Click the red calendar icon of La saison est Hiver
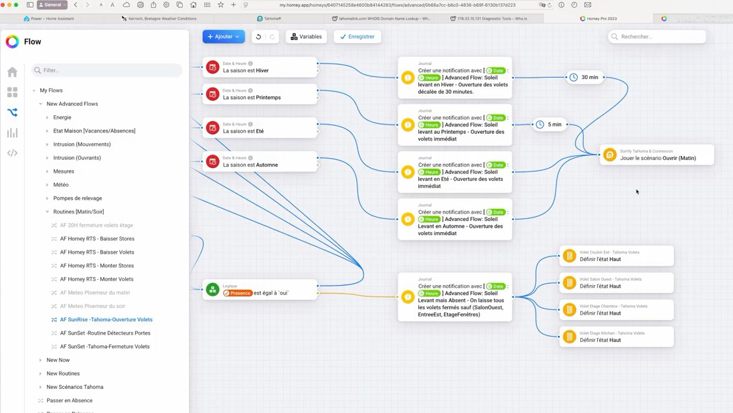The image size is (733, 413). coord(213,68)
